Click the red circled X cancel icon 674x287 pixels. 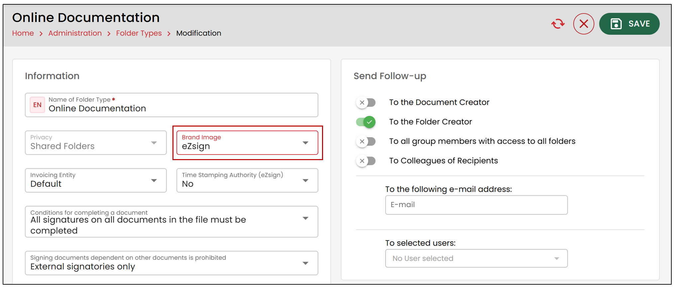584,24
